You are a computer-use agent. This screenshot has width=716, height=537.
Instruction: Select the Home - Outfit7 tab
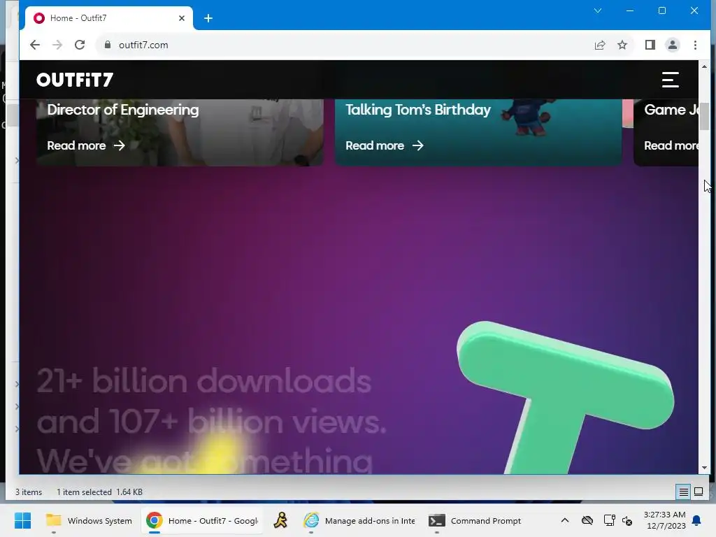108,18
